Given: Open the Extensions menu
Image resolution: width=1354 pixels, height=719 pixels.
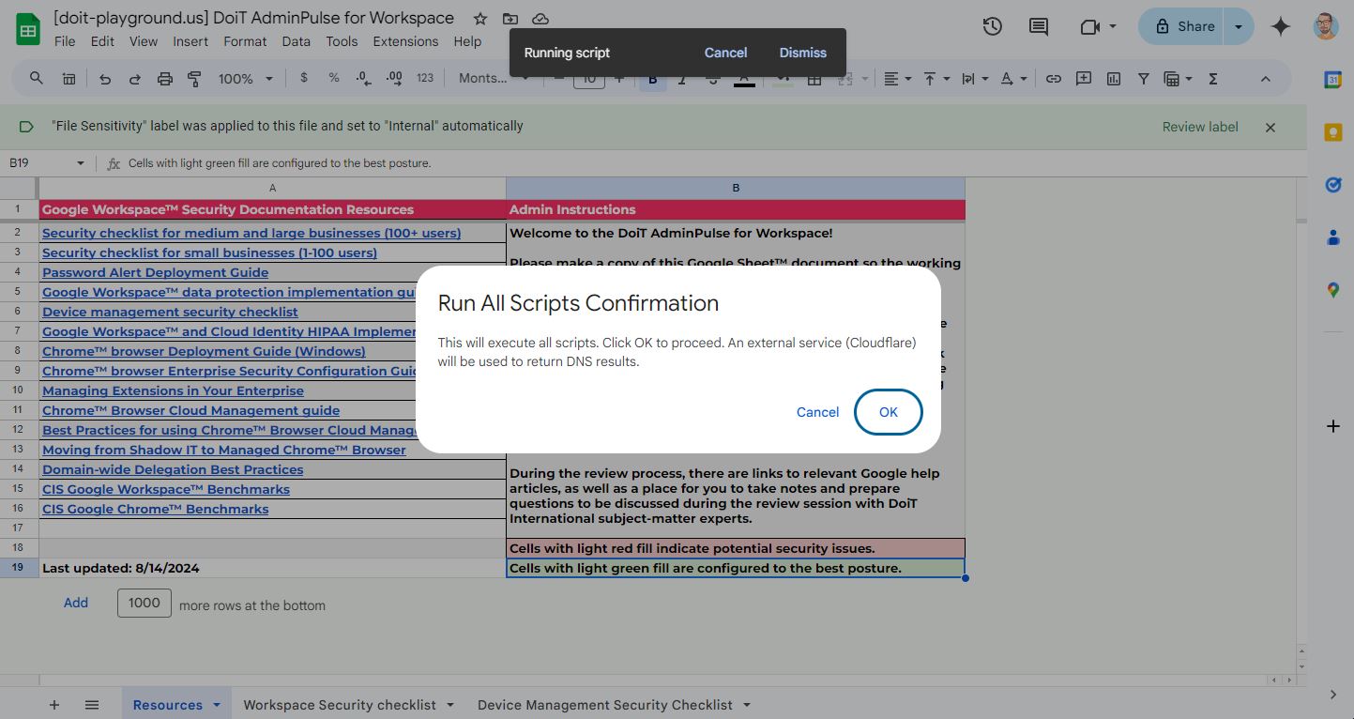Looking at the screenshot, I should 405,41.
